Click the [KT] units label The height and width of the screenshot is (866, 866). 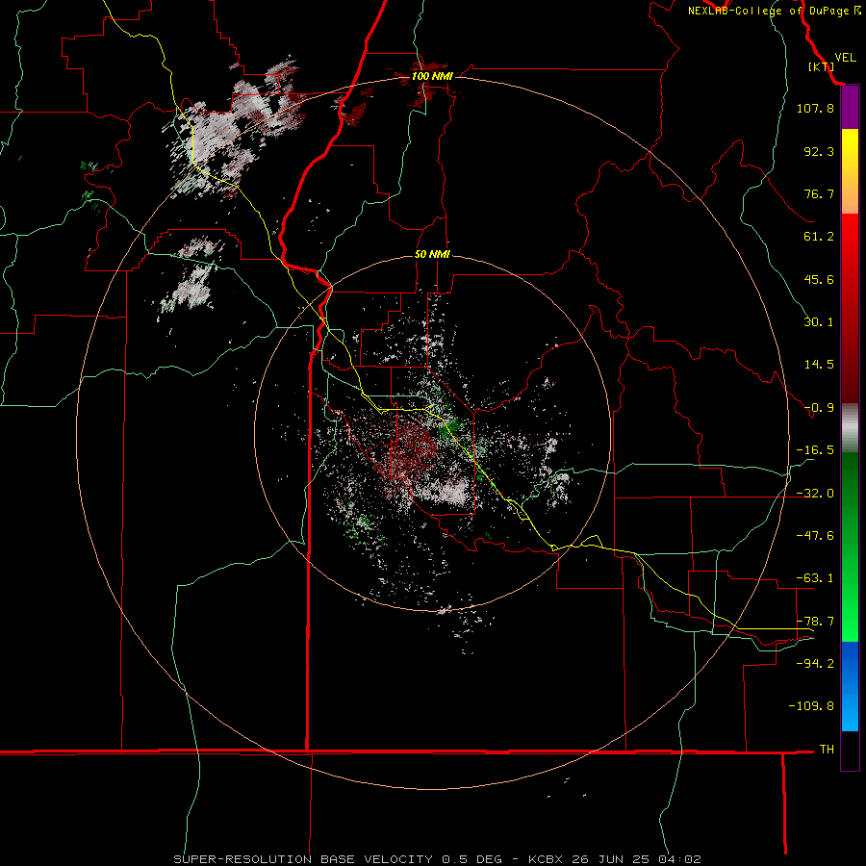[821, 66]
